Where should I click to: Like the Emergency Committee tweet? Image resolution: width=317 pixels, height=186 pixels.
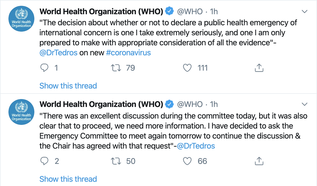[x=187, y=161]
